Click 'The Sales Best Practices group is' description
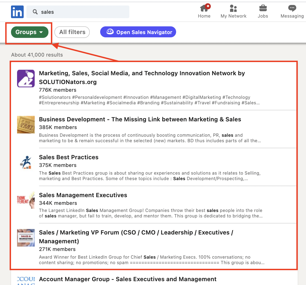 (x=150, y=176)
